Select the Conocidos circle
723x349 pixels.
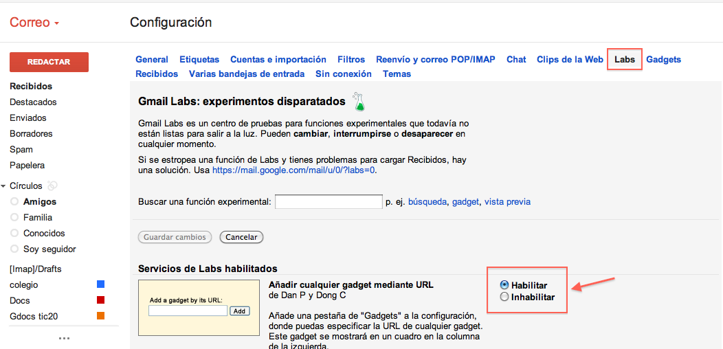point(44,234)
